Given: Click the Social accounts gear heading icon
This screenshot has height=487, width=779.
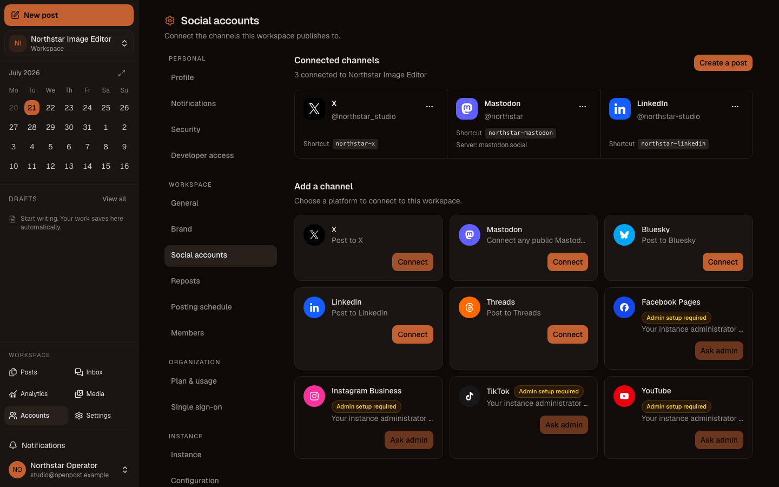Looking at the screenshot, I should coord(170,21).
